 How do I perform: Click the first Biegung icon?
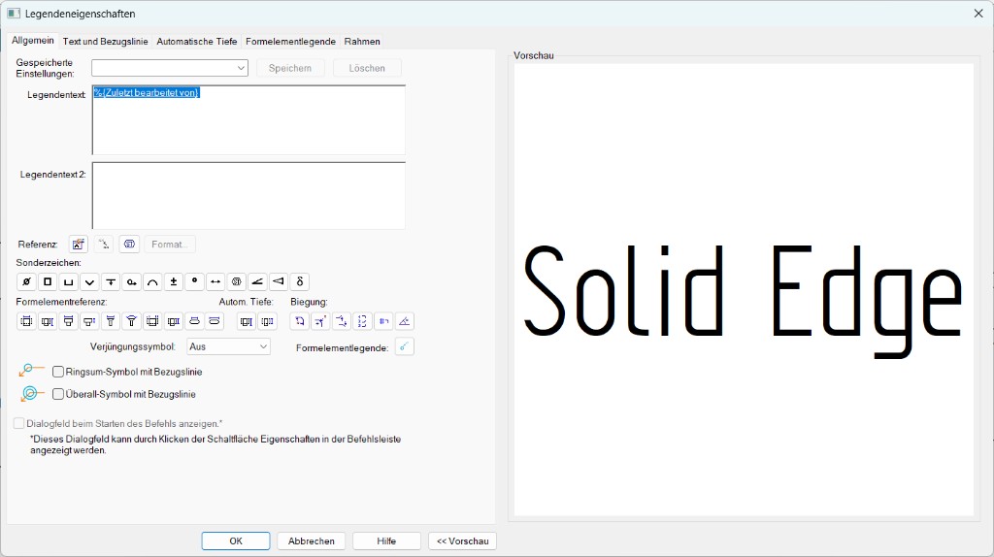tap(299, 321)
